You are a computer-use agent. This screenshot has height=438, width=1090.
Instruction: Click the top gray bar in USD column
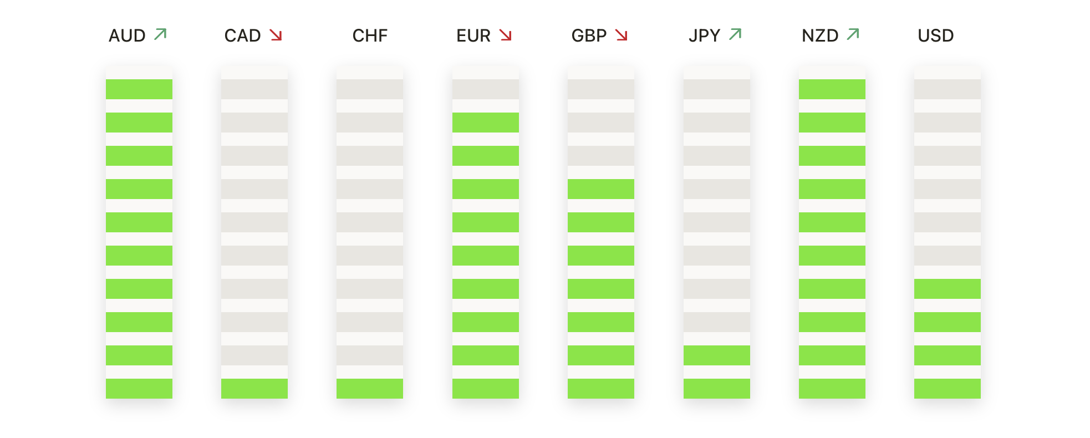[x=948, y=89]
